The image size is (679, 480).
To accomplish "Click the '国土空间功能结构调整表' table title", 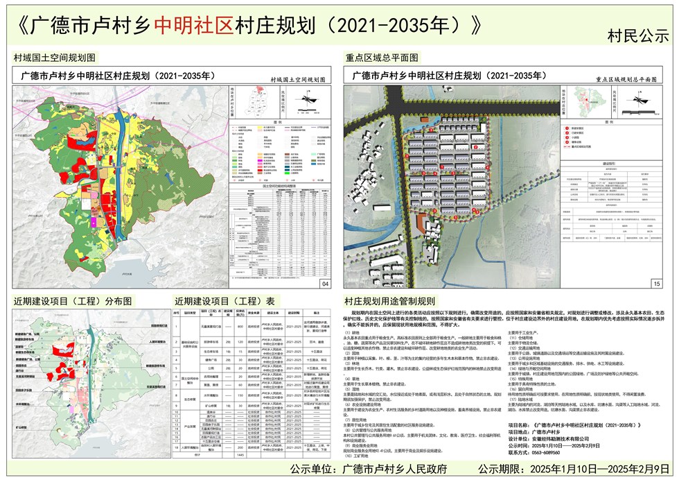I will pos(280,185).
